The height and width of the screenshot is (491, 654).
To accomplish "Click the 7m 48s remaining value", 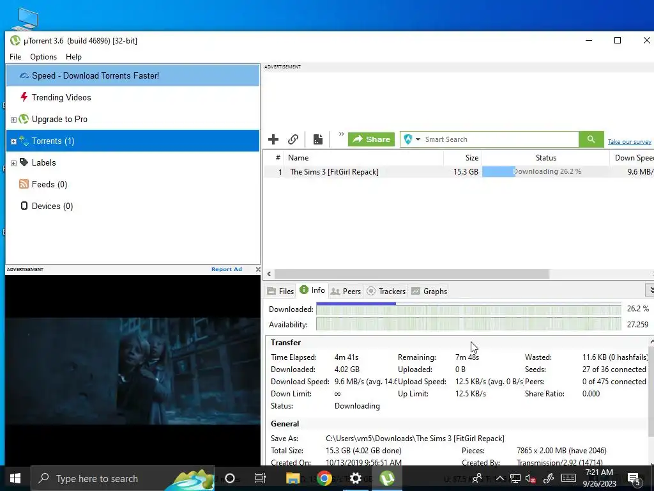I will click(467, 357).
